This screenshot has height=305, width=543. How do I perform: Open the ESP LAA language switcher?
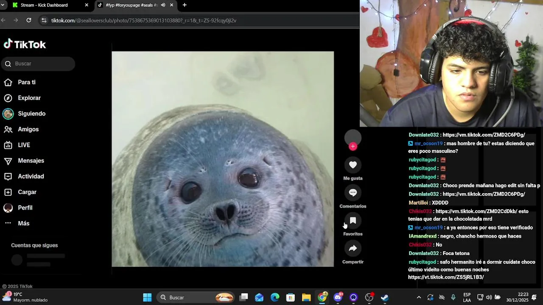coord(467,297)
